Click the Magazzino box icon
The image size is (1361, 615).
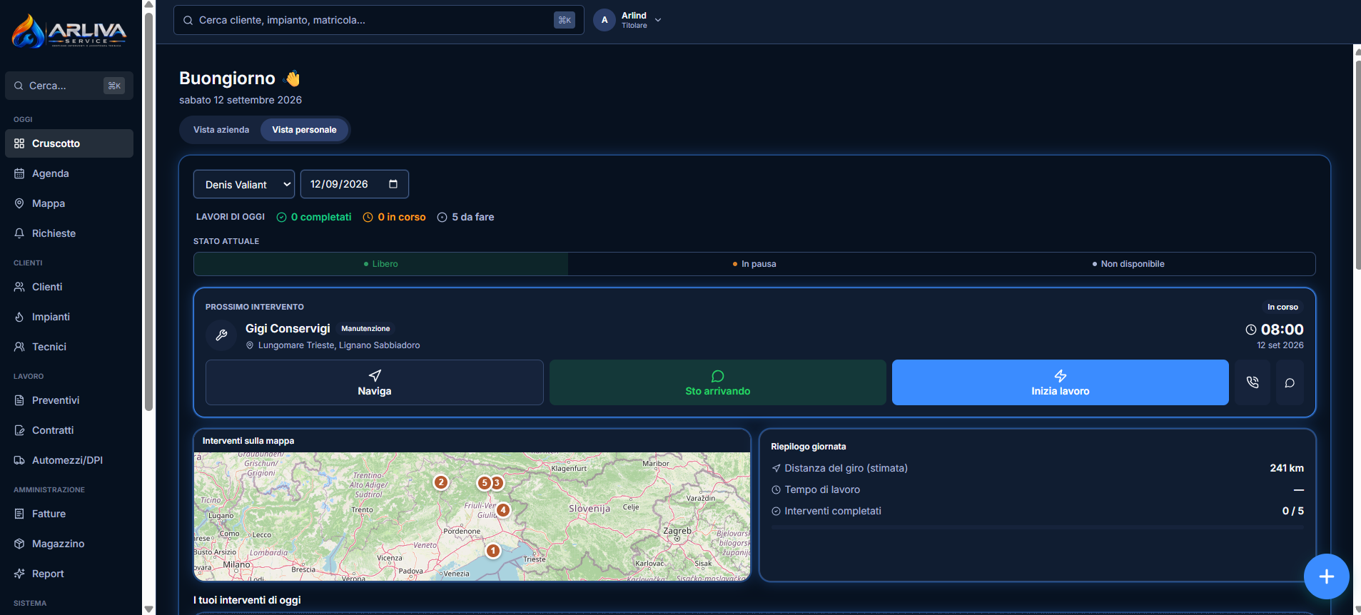[x=19, y=544]
